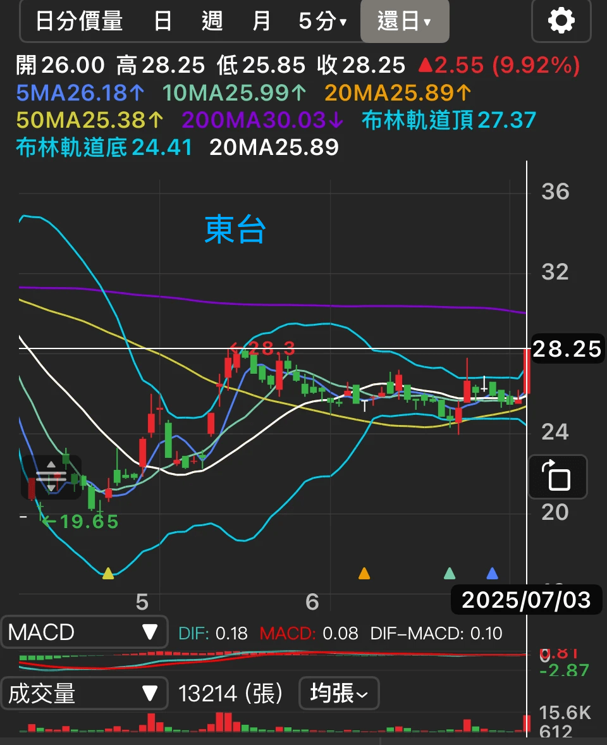Tap the 布林軌道底 24.41 label
The image size is (607, 745).
coord(104,147)
